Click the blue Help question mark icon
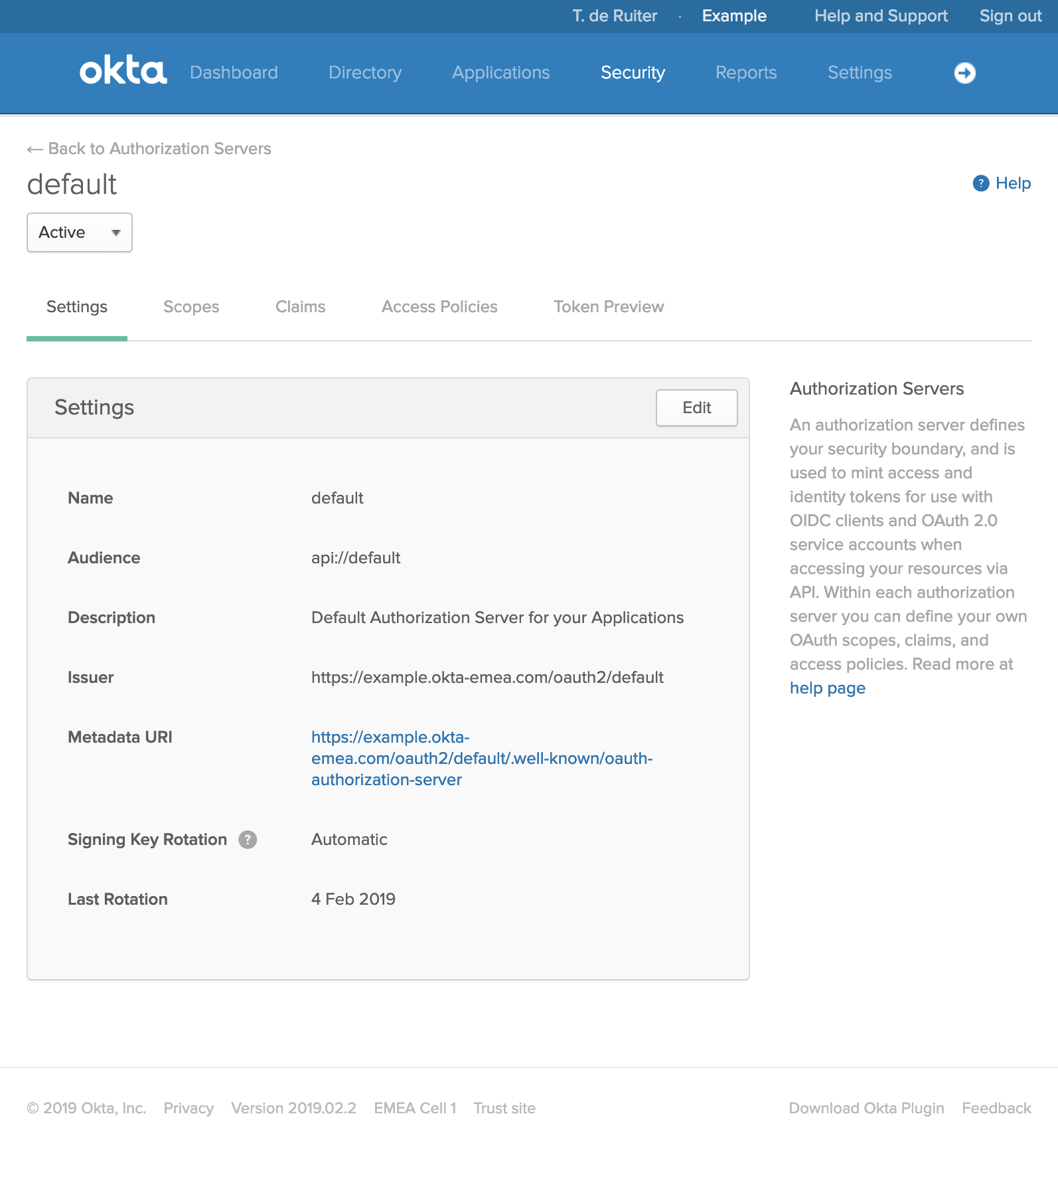 pyautogui.click(x=980, y=183)
